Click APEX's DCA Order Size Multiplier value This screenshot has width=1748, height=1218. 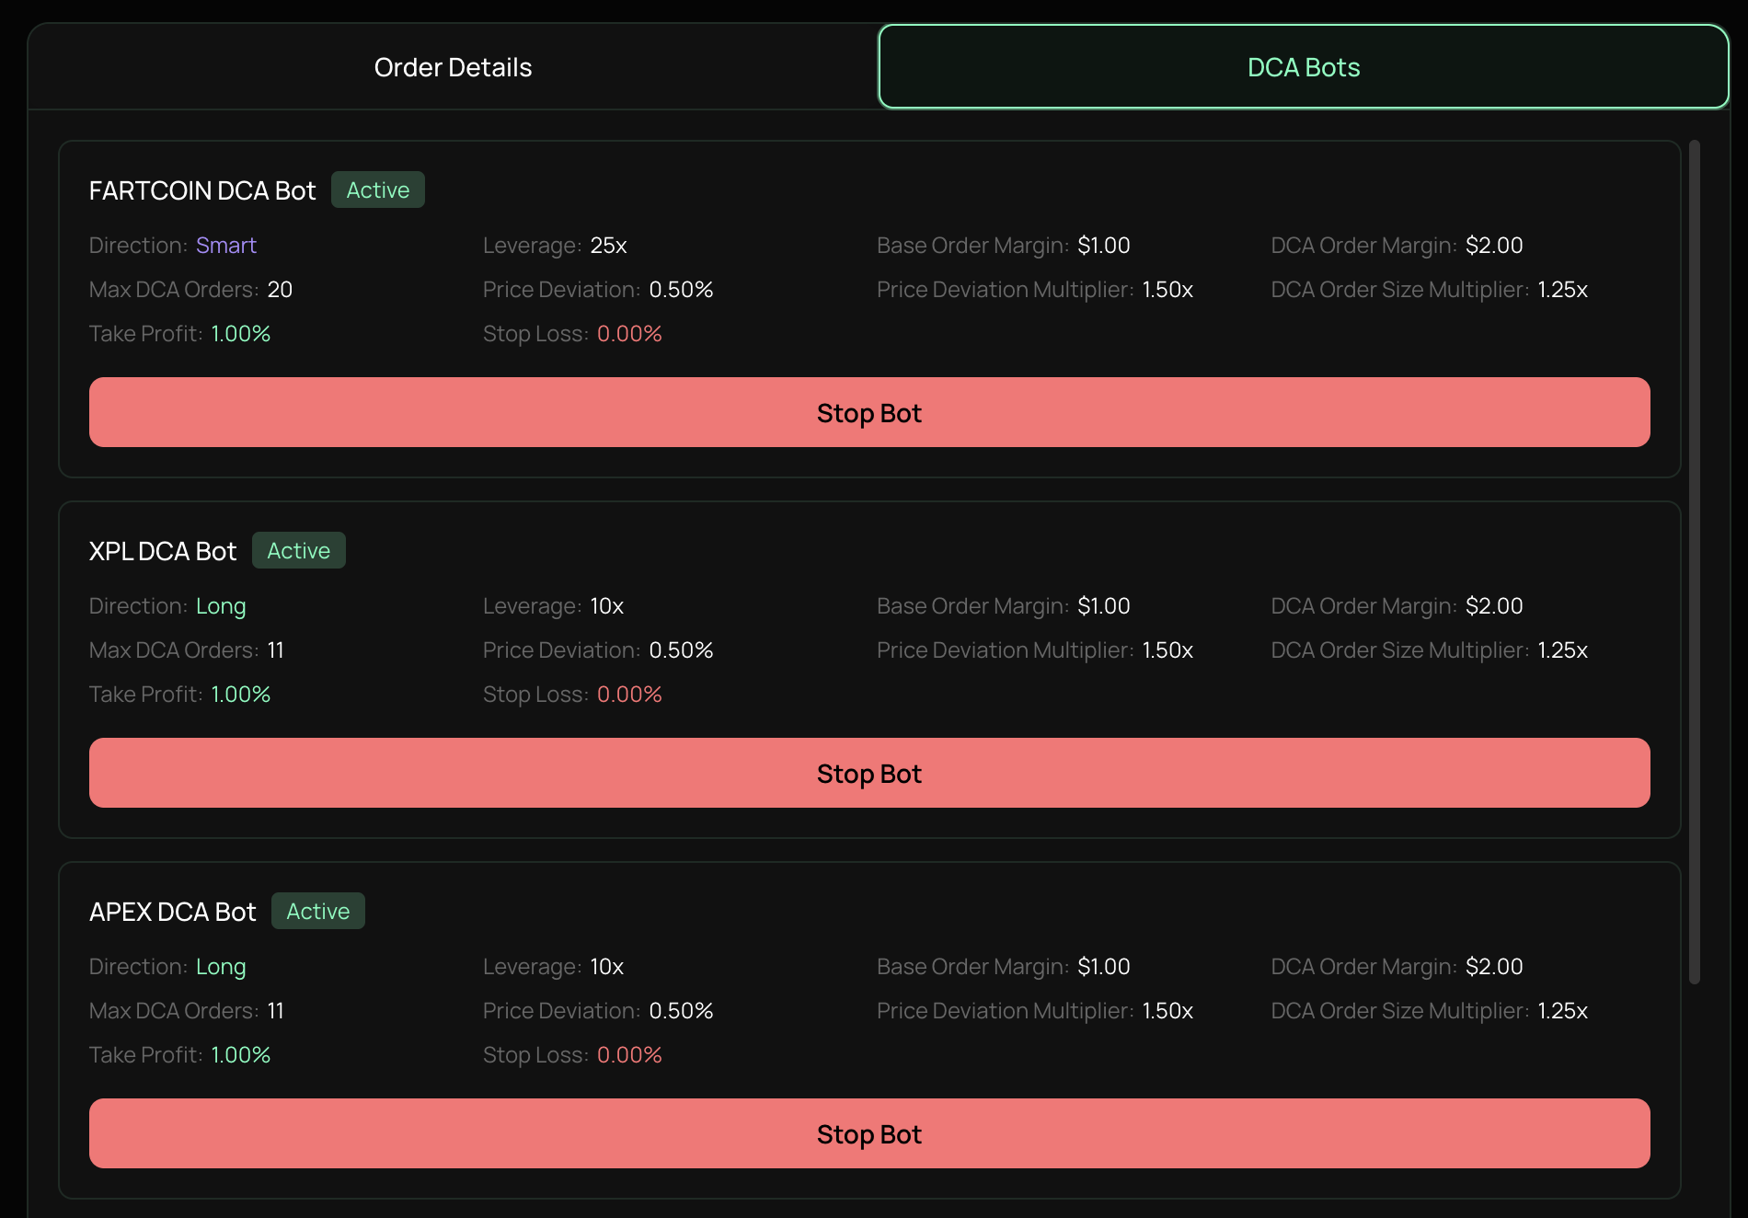1562,1011
